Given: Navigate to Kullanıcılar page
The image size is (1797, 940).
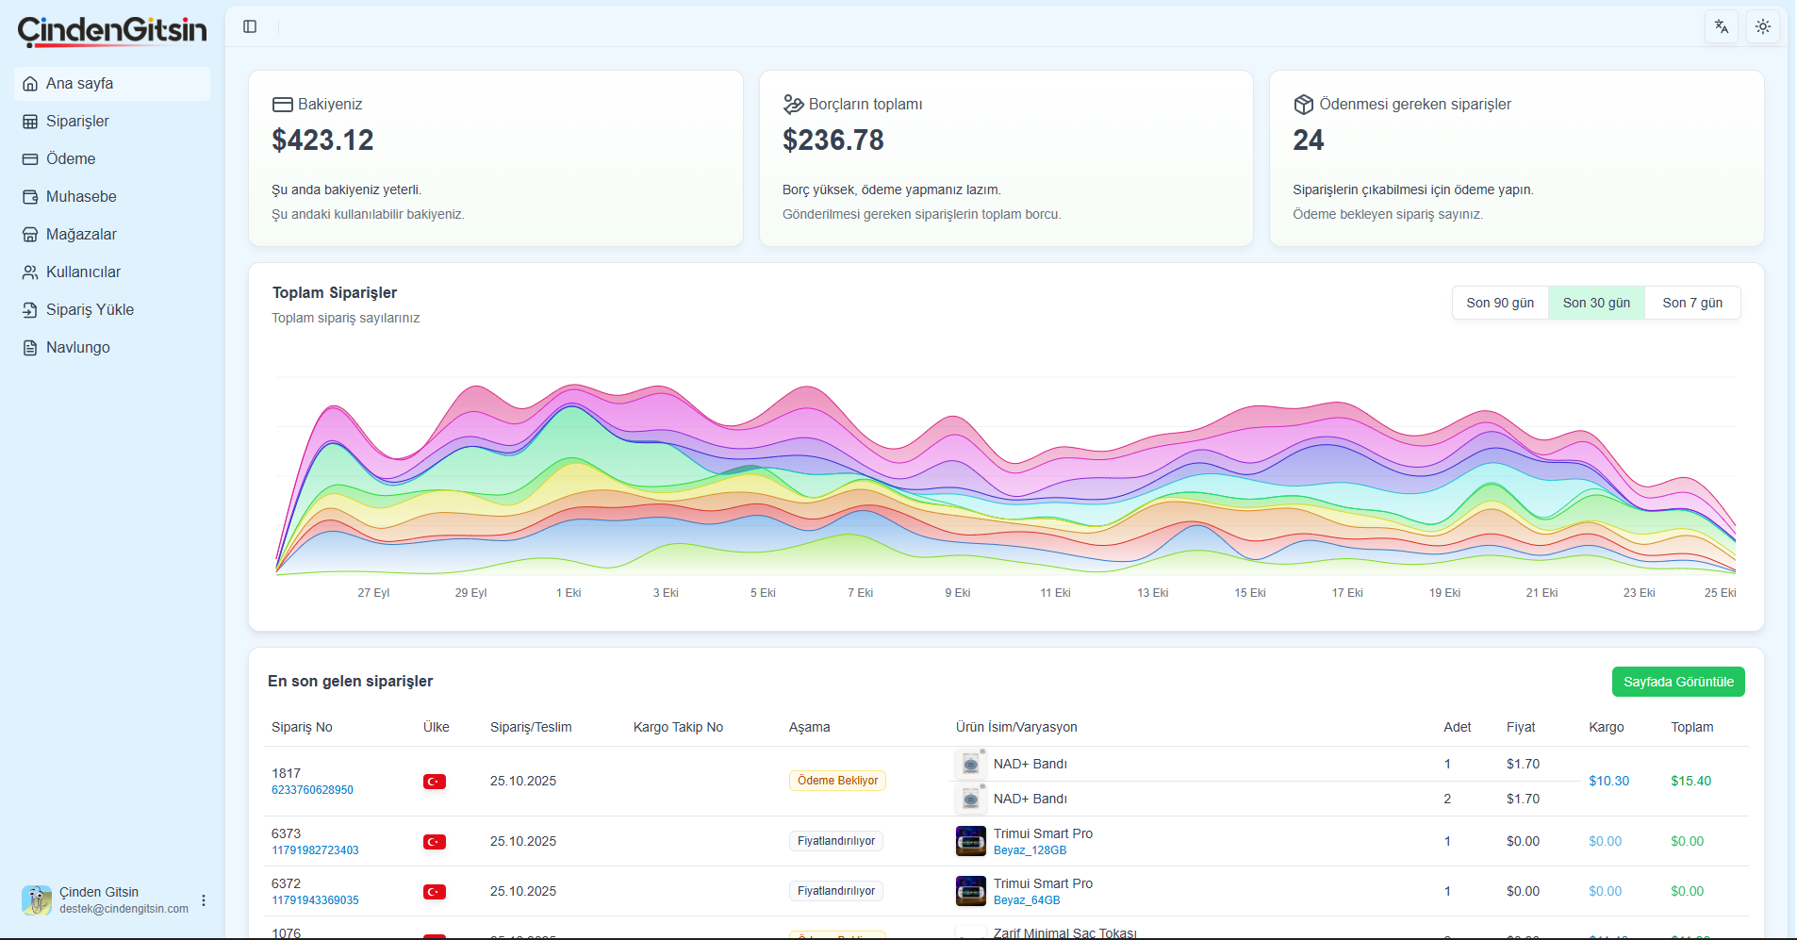Looking at the screenshot, I should 83,272.
